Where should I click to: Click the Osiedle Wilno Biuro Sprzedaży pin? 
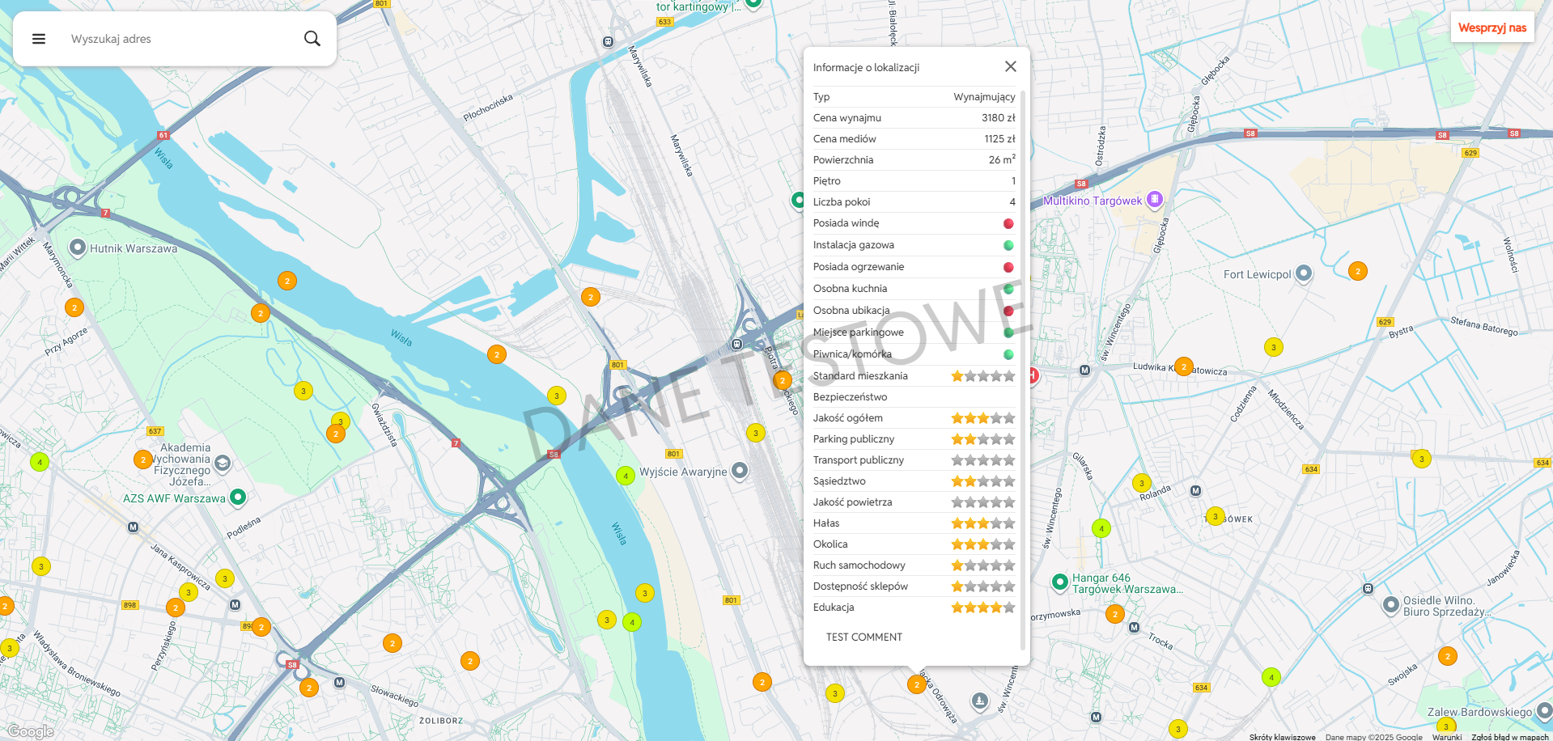pos(1390,604)
